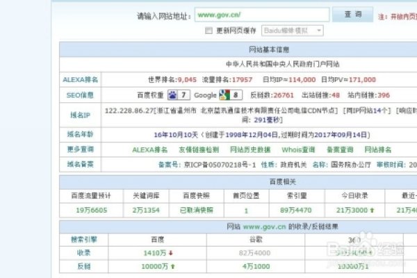Click the 百度 column header in results table

point(158,240)
